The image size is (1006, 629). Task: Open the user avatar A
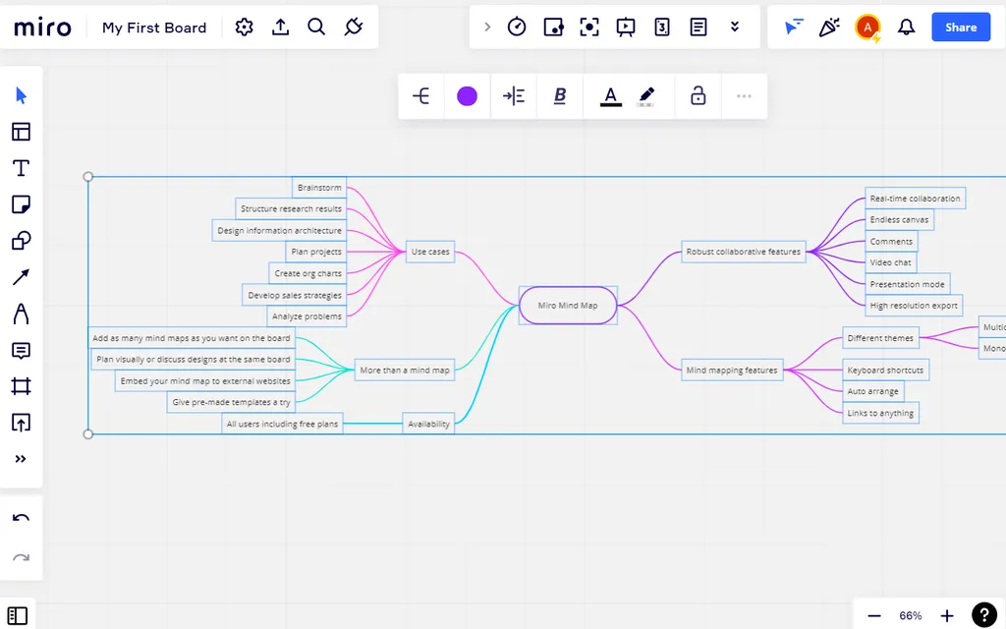pyautogui.click(x=867, y=27)
